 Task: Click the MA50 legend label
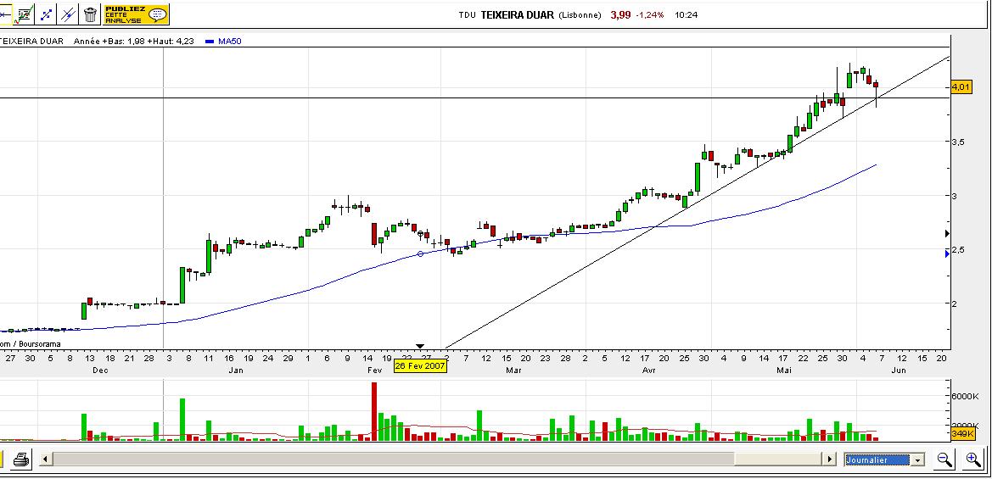(230, 41)
